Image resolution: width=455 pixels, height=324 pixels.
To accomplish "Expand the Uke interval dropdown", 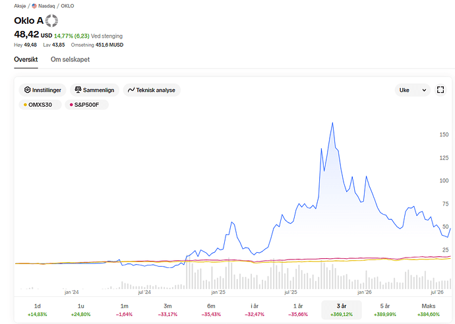I will tap(412, 90).
